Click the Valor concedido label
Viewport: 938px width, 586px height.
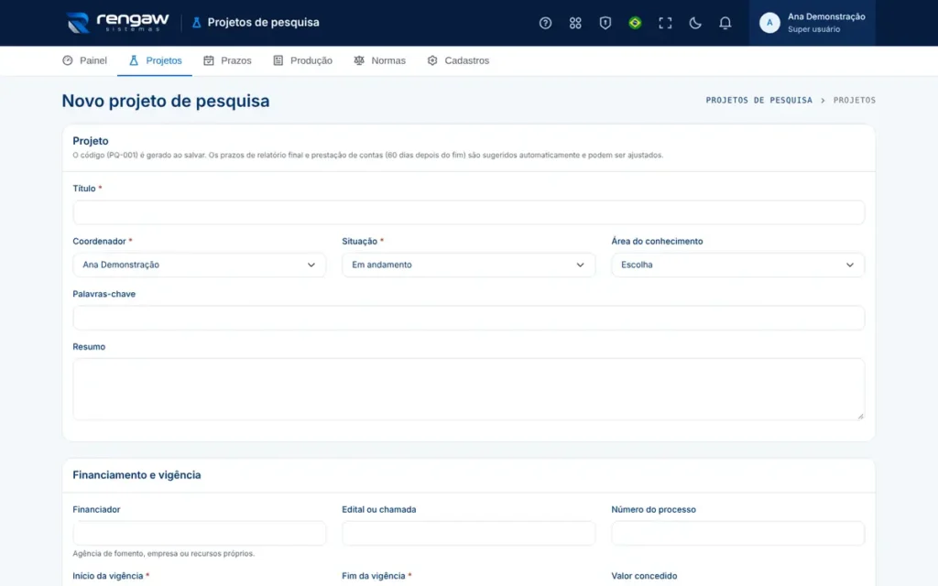pyautogui.click(x=644, y=576)
